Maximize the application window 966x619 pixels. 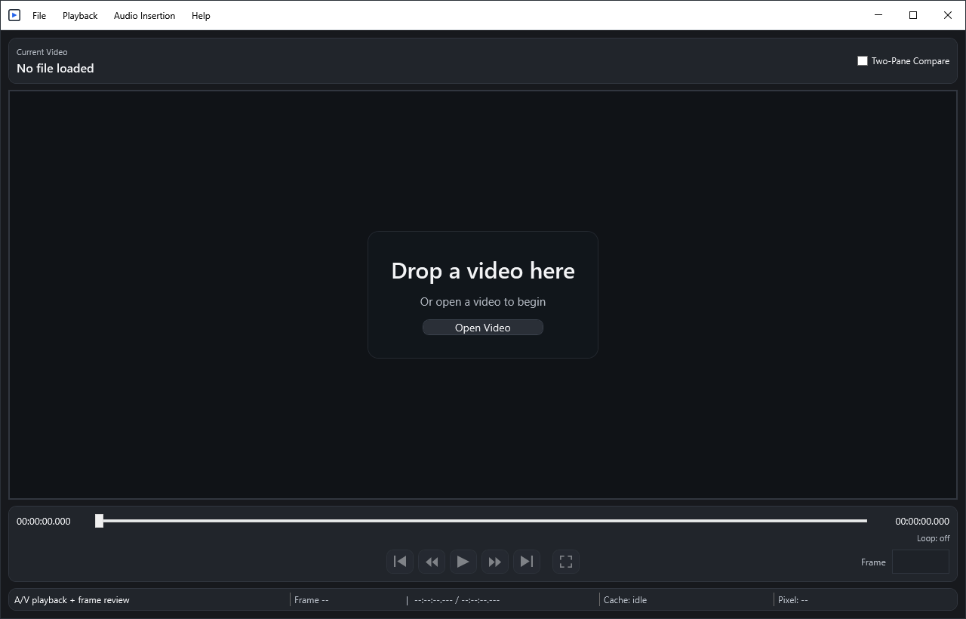coord(913,15)
